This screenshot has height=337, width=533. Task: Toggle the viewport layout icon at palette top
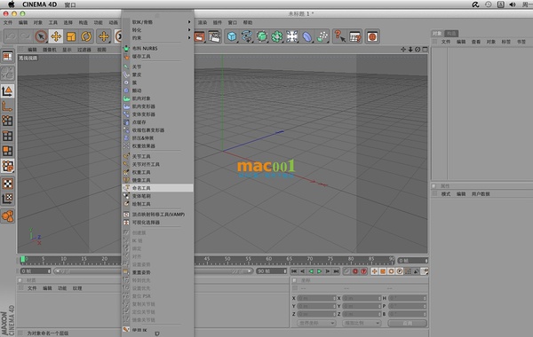[x=7, y=57]
